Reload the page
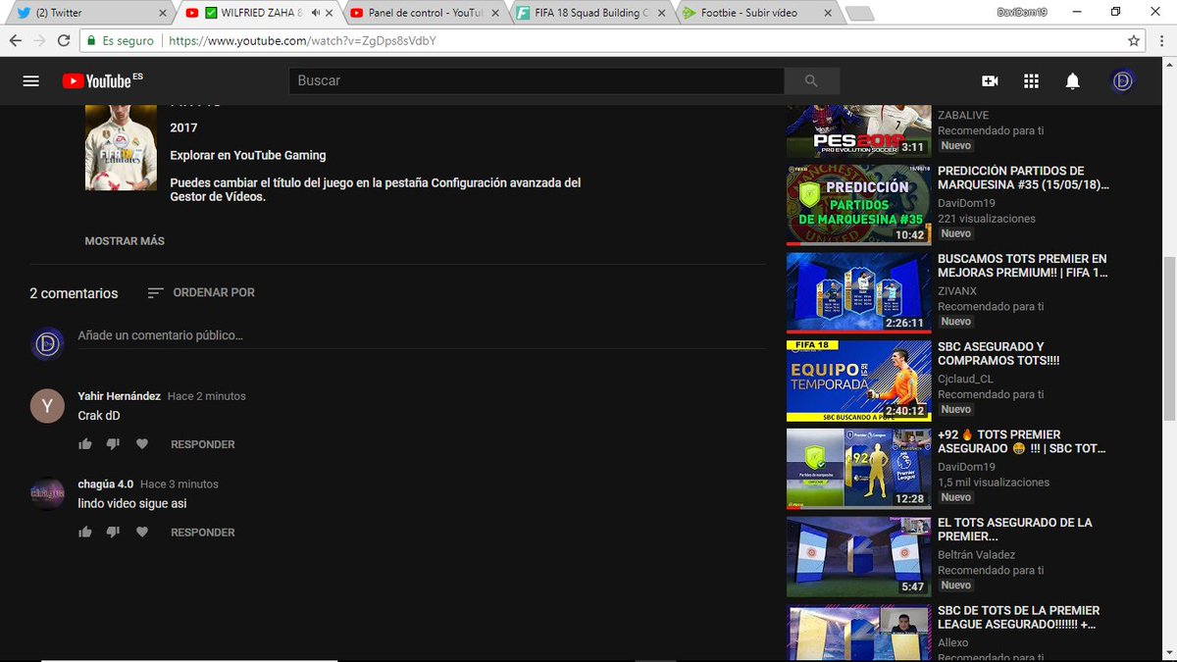The image size is (1177, 662). [64, 41]
